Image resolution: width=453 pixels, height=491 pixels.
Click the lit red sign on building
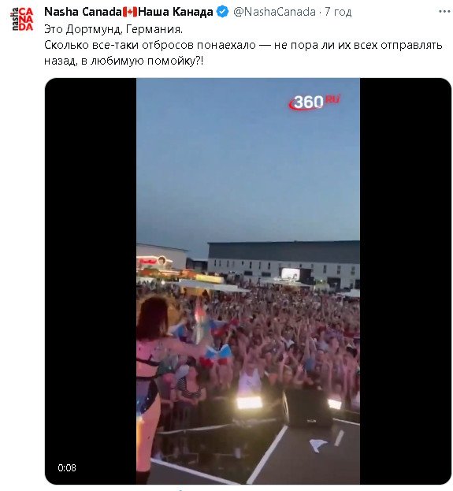(150, 261)
